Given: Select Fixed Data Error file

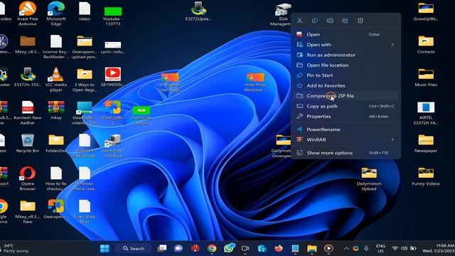Looking at the screenshot, I should coord(85,212).
